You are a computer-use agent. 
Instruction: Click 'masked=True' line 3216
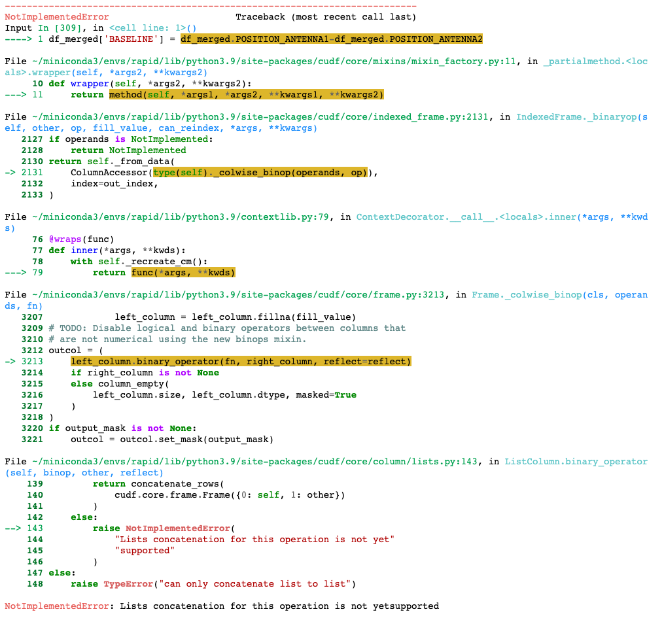(326, 395)
